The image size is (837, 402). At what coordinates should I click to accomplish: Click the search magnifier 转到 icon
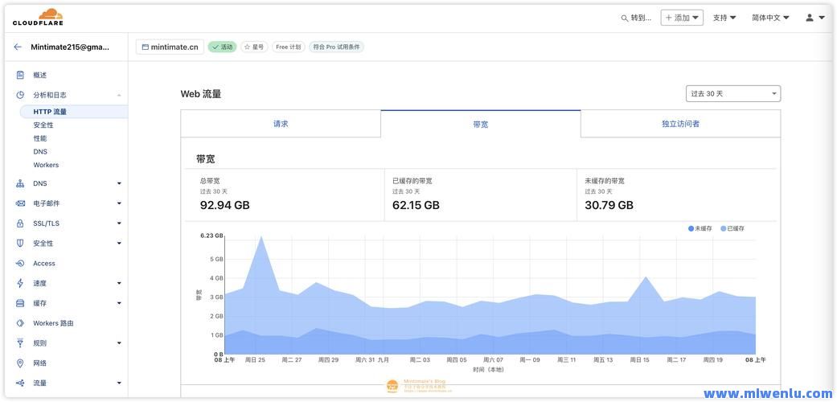click(625, 18)
